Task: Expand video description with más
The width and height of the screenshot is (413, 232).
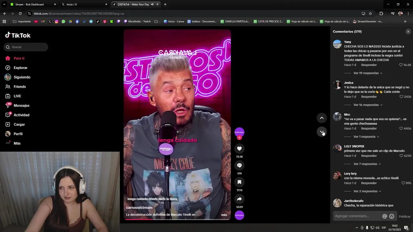Action: [x=224, y=215]
